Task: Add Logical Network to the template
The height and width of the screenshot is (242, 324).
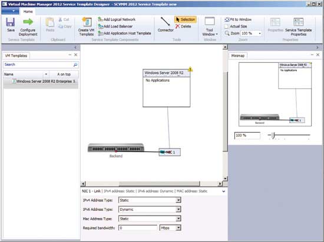Action: click(117, 19)
